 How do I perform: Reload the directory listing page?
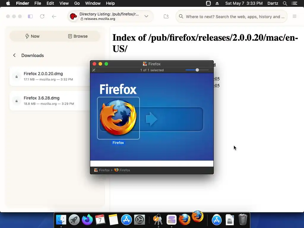[42, 17]
